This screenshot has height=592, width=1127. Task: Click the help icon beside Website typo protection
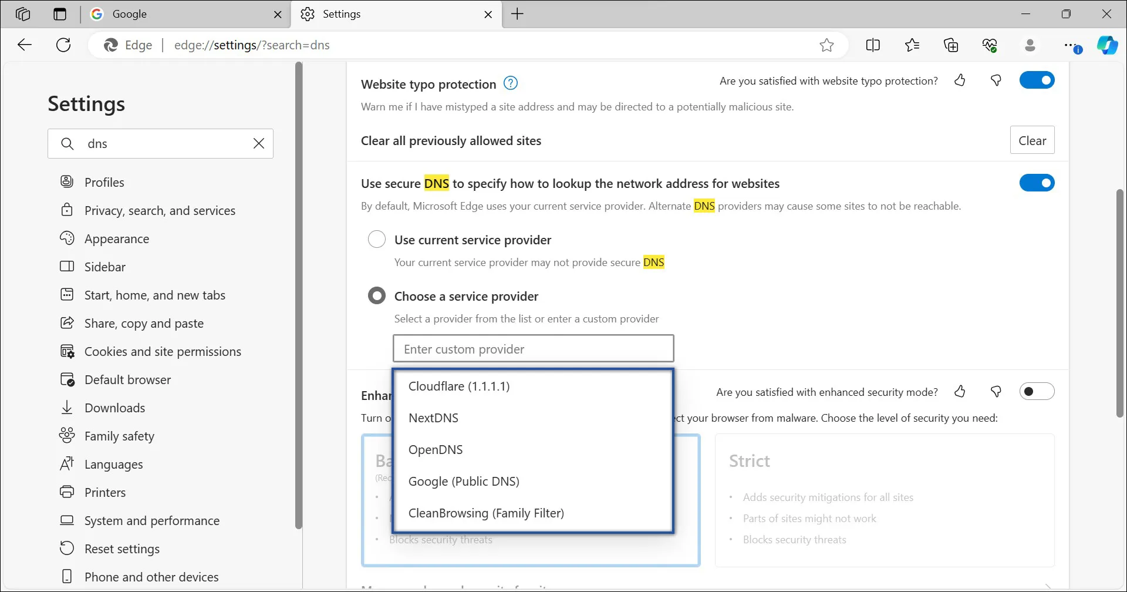(510, 83)
